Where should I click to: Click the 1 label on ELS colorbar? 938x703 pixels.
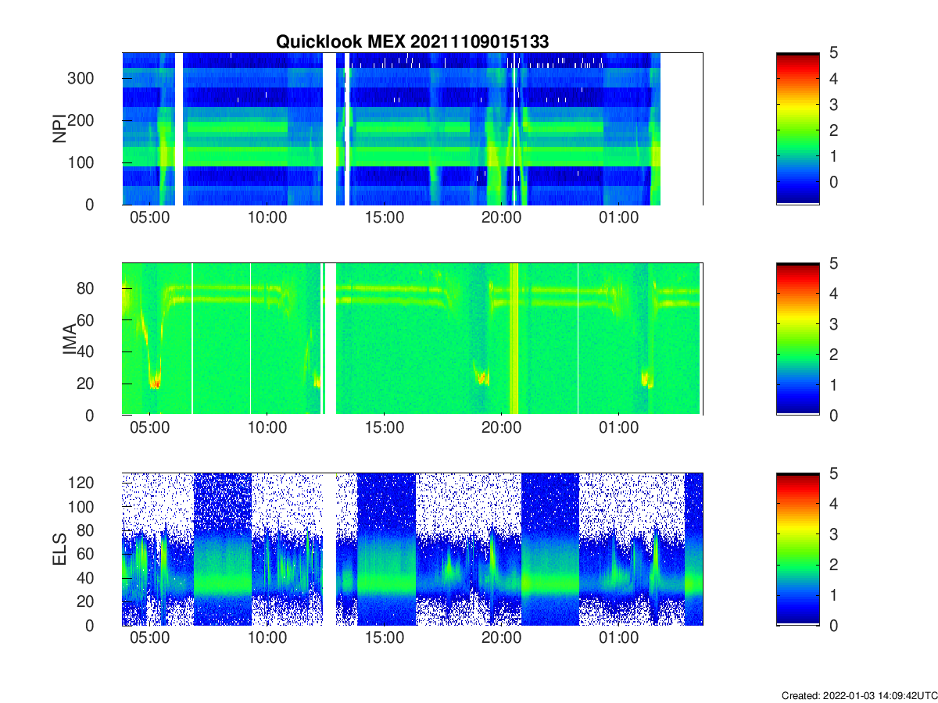coord(835,595)
